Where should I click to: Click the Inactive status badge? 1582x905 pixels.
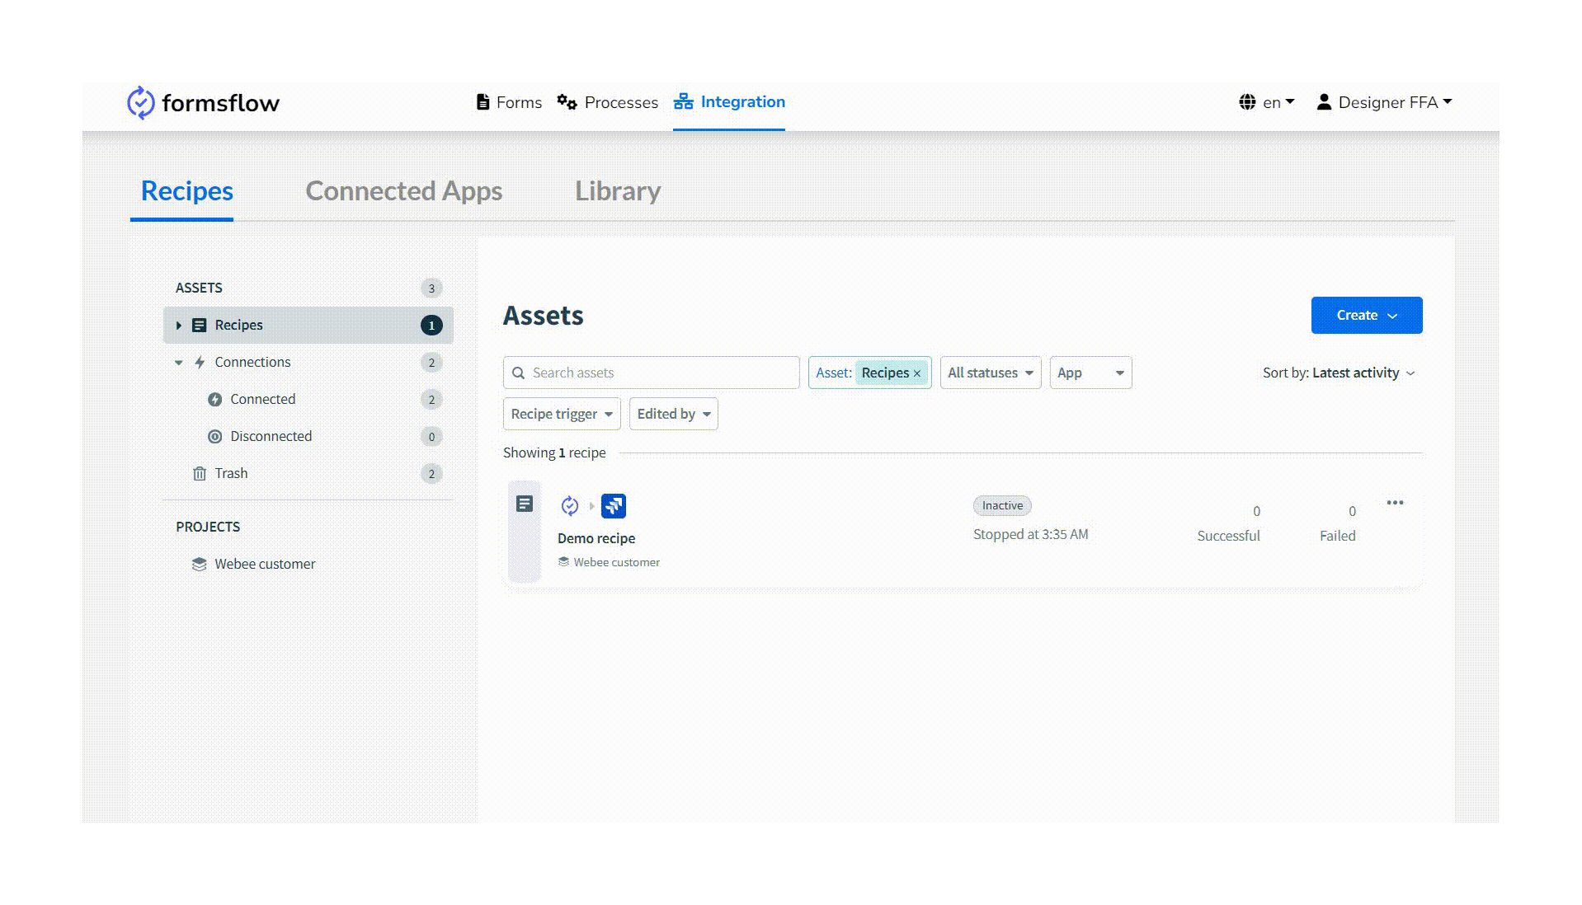pos(1001,505)
